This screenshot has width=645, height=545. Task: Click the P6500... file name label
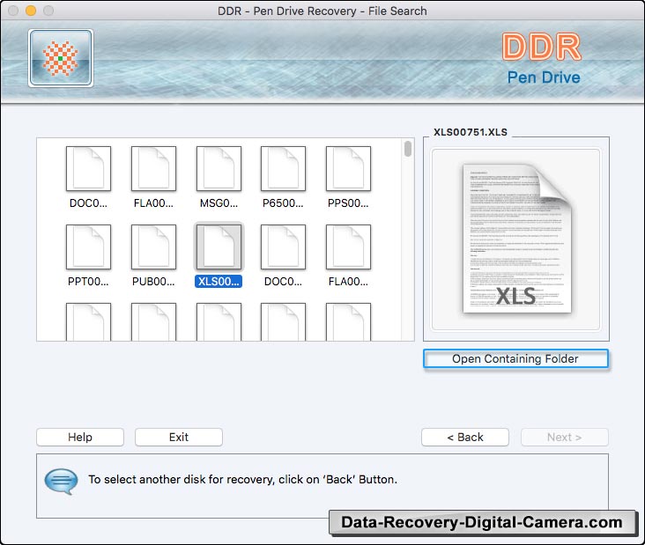click(283, 203)
